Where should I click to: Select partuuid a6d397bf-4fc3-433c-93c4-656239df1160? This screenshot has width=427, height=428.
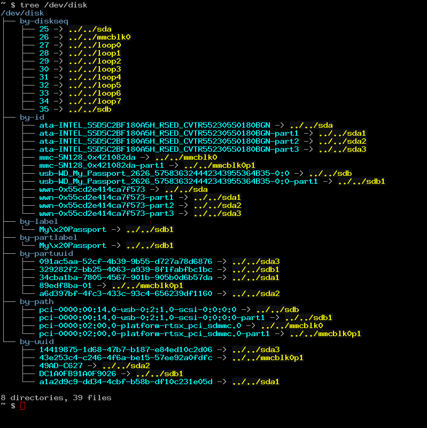click(126, 294)
